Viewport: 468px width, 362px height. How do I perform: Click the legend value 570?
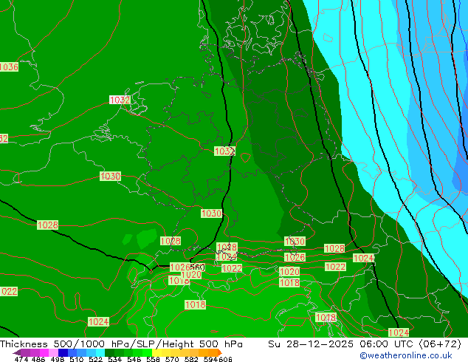click(x=172, y=359)
